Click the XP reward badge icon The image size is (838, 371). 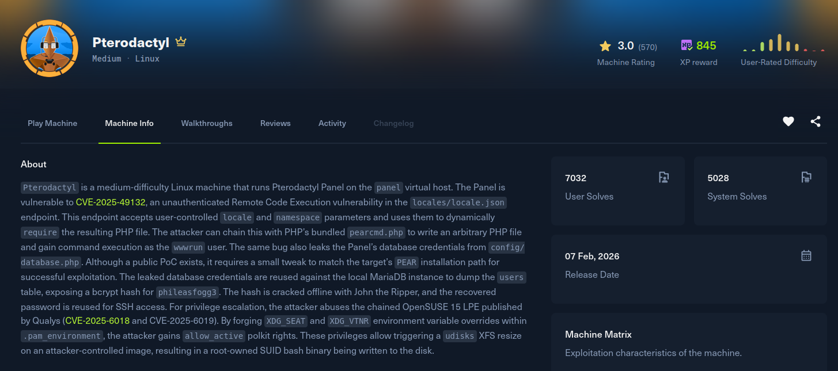pos(687,45)
